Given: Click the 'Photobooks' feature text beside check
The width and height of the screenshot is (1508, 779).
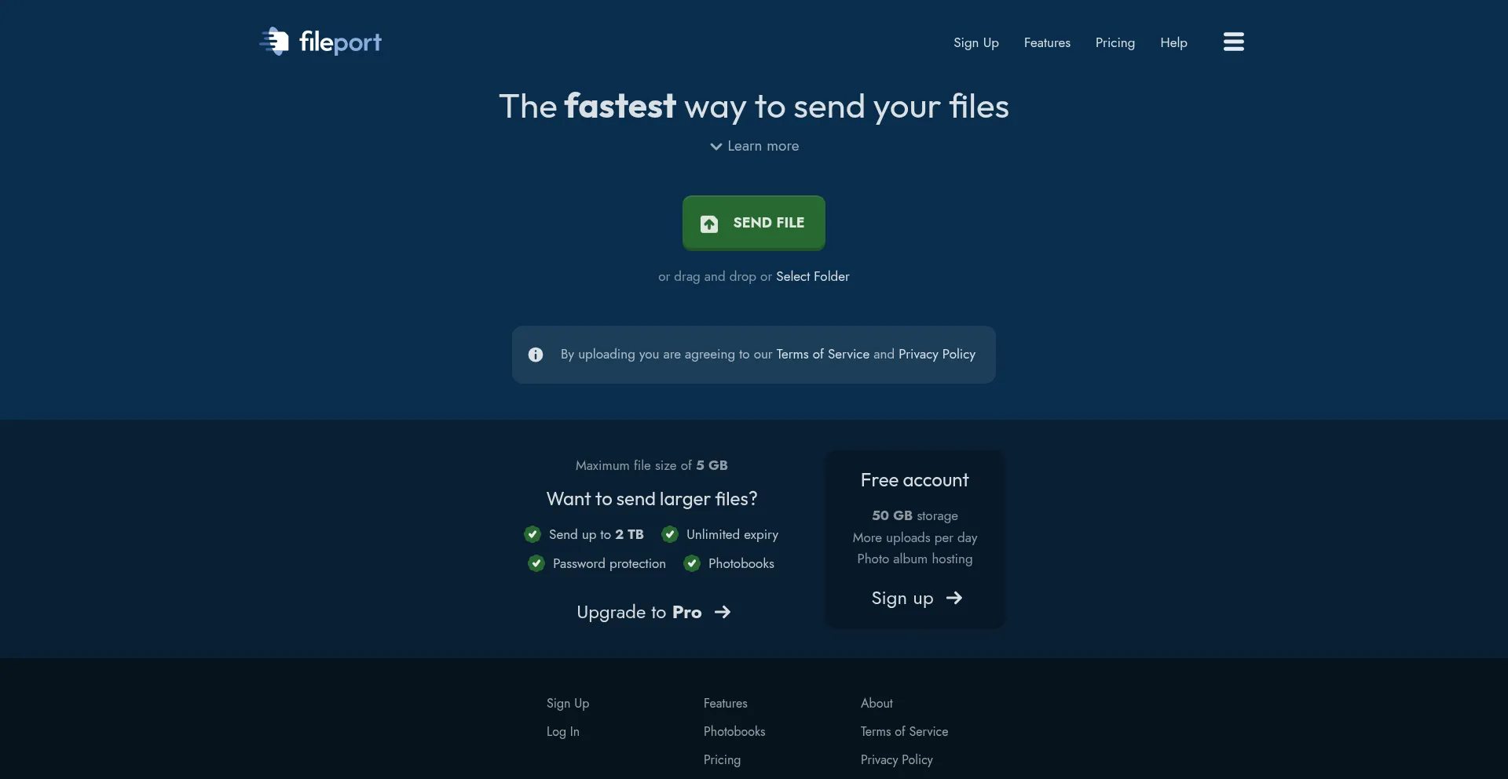Looking at the screenshot, I should coord(741,563).
